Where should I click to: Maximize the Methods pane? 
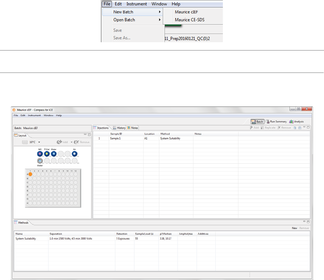[308, 222]
